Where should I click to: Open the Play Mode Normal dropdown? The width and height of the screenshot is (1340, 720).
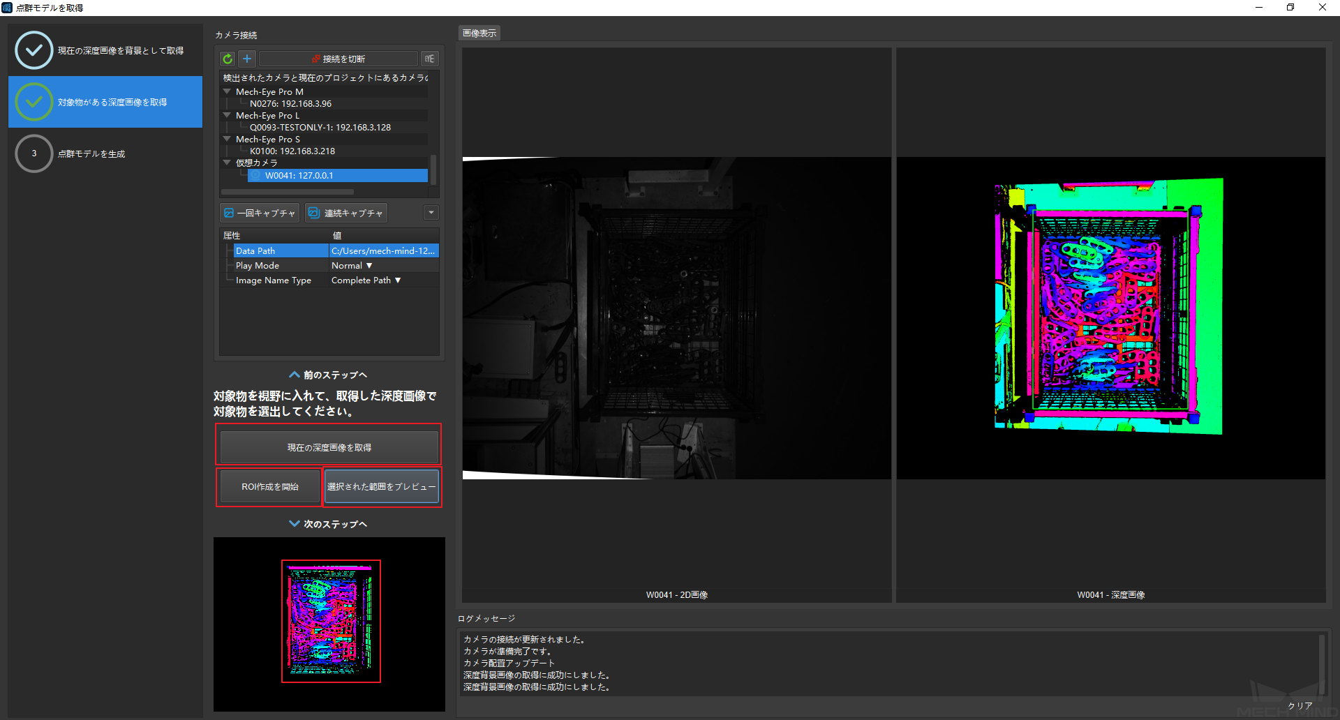click(x=352, y=266)
